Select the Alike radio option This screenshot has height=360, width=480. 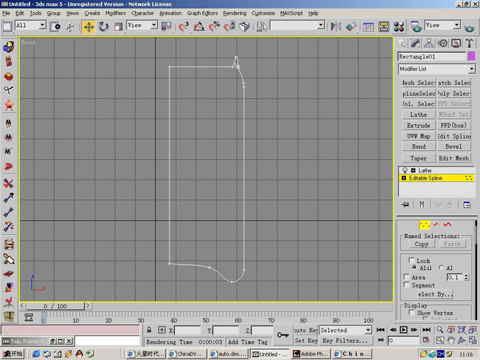[x=414, y=267]
